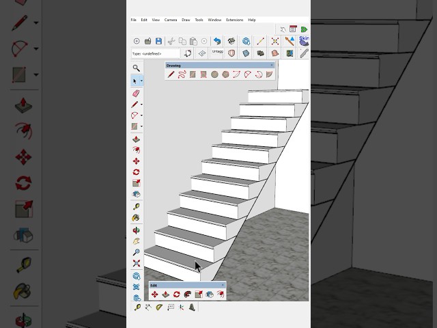Select Freehand tool in Drawing toolbar
Screen dimensions: 437x328
[182, 74]
